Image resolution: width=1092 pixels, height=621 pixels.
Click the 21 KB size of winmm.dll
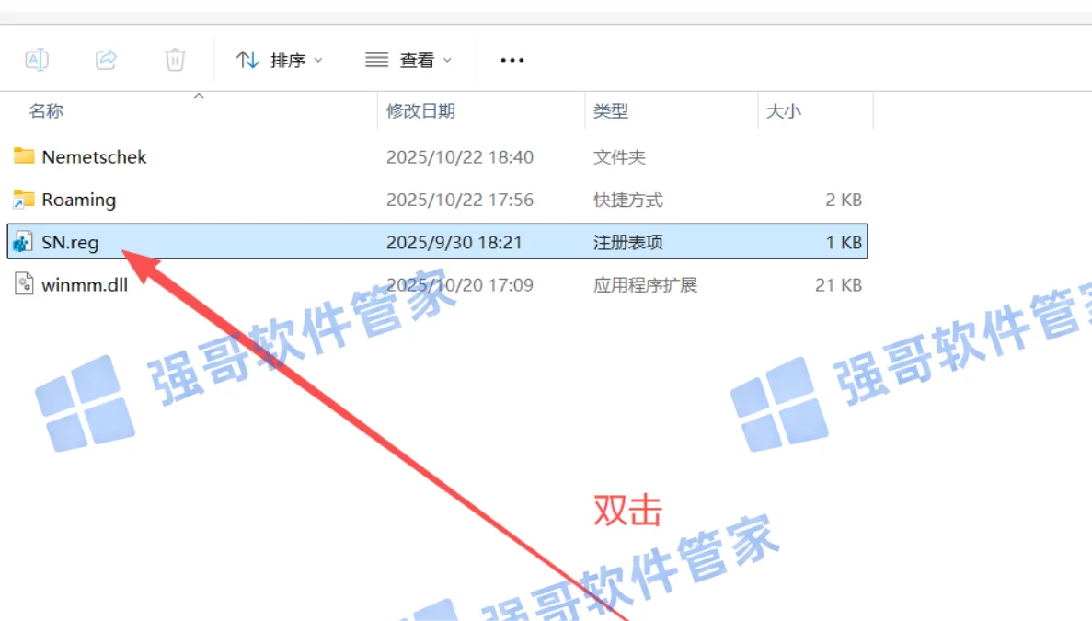(x=838, y=285)
